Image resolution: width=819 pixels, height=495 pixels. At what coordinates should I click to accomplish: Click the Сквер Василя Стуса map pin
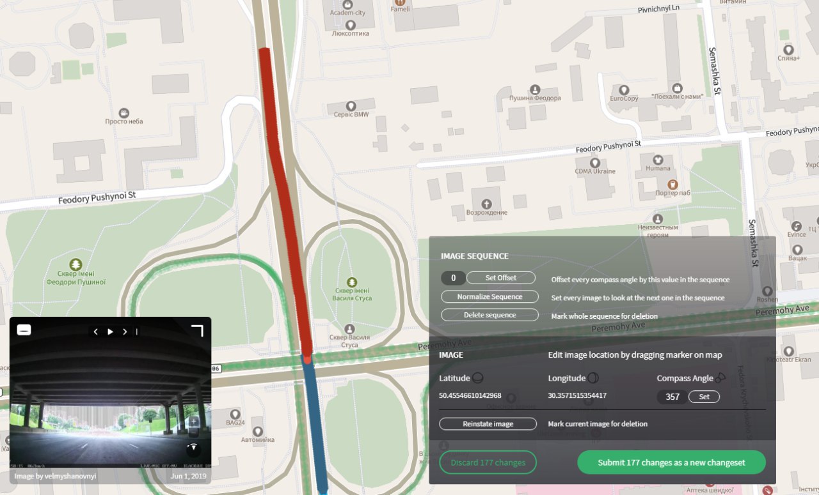(x=349, y=328)
